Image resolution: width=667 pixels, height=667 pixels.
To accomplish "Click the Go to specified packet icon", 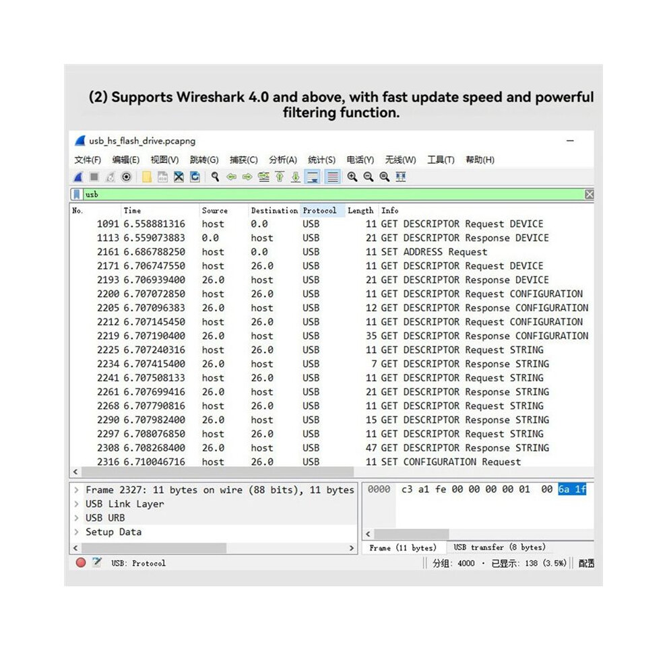I will click(263, 177).
